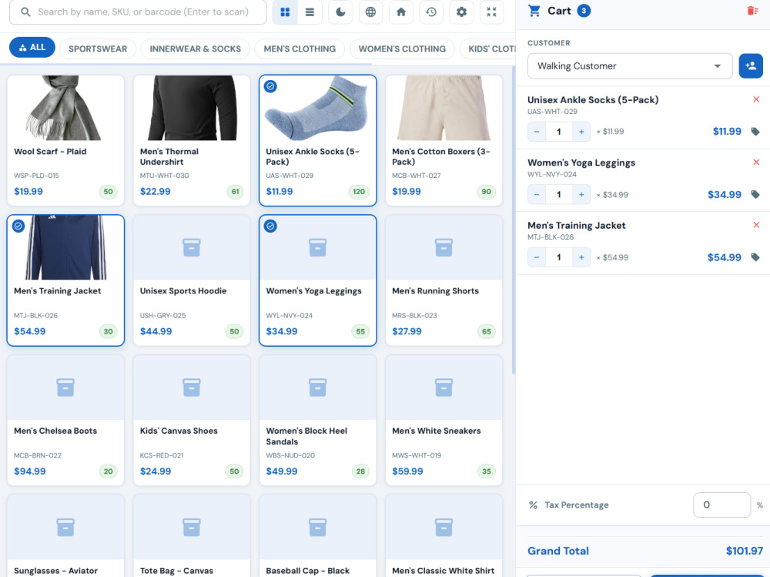The width and height of the screenshot is (770, 577).
Task: Click SKU WSP-PLD-015 on Wool Scarf
Action: tap(36, 176)
